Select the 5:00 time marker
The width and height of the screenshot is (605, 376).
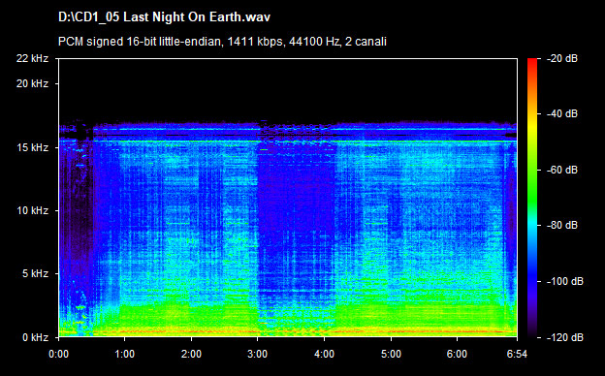(391, 354)
